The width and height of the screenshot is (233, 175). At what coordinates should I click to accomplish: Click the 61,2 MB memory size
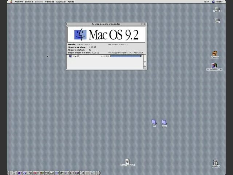click(105, 56)
